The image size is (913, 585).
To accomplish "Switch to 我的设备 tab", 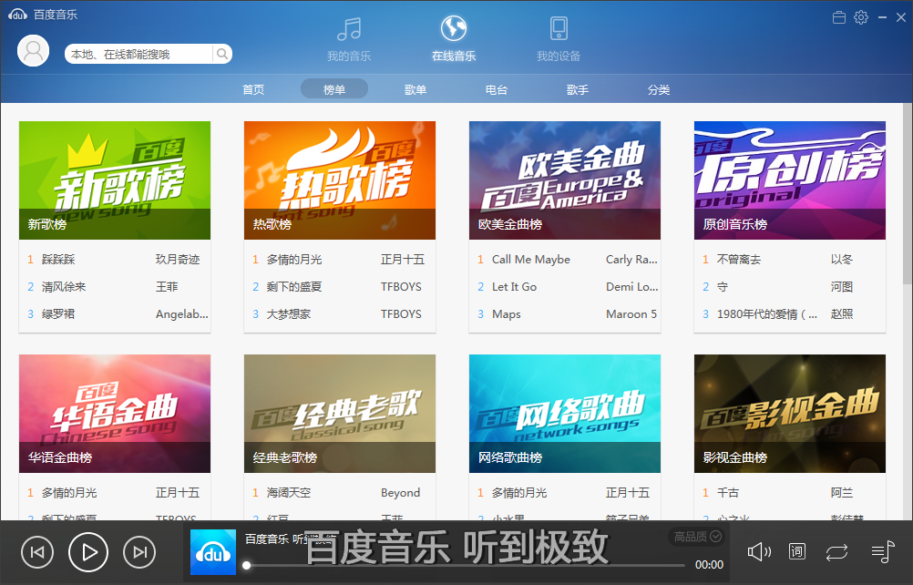I will (559, 38).
